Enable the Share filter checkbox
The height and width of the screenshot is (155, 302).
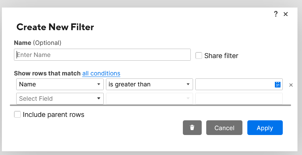tap(199, 56)
